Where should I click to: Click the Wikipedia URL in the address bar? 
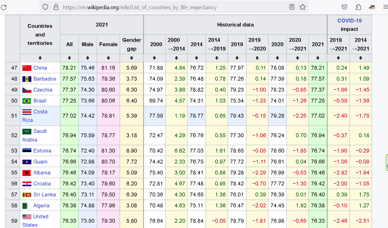coord(140,7)
